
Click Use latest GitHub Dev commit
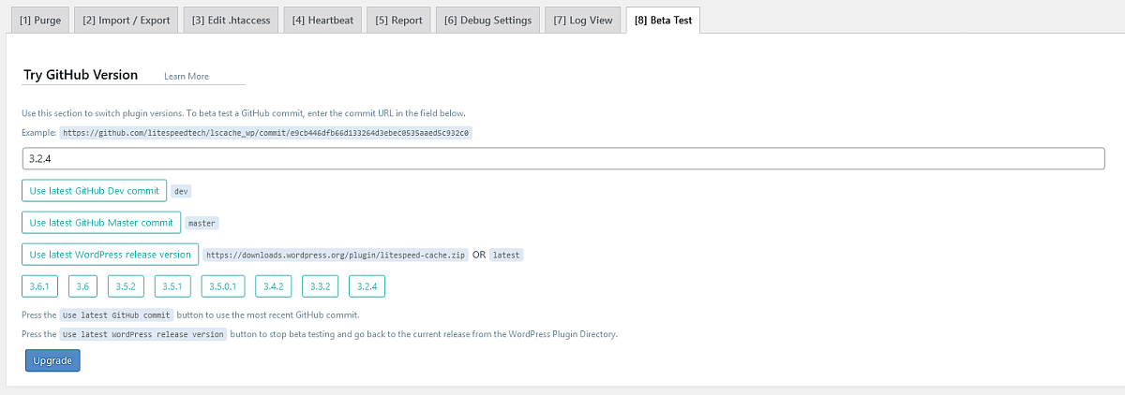point(94,191)
